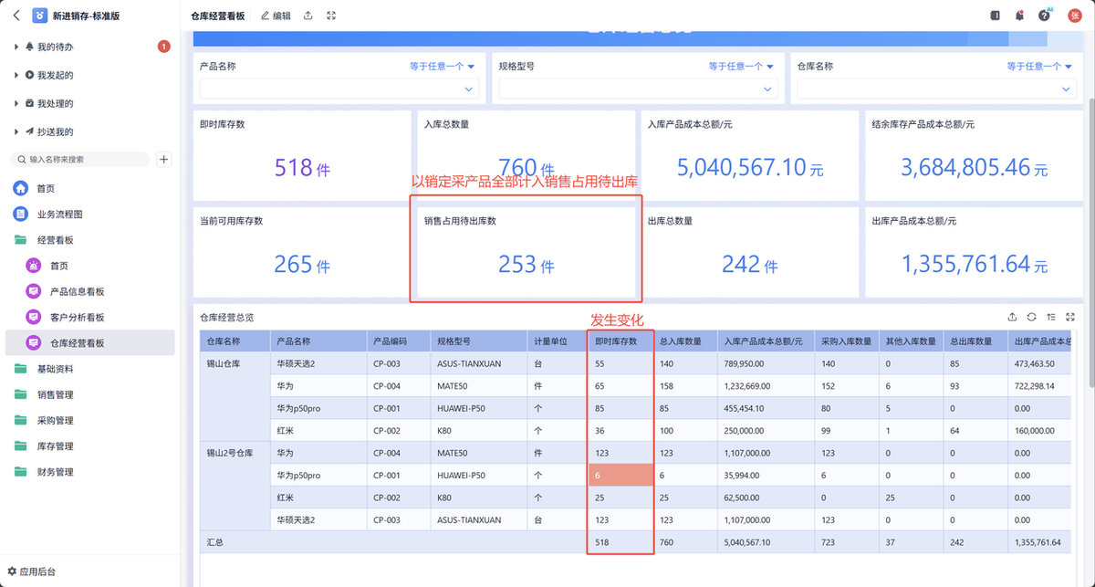The width and height of the screenshot is (1095, 587).
Task: Open the user avatar 张
Action: 1073,16
